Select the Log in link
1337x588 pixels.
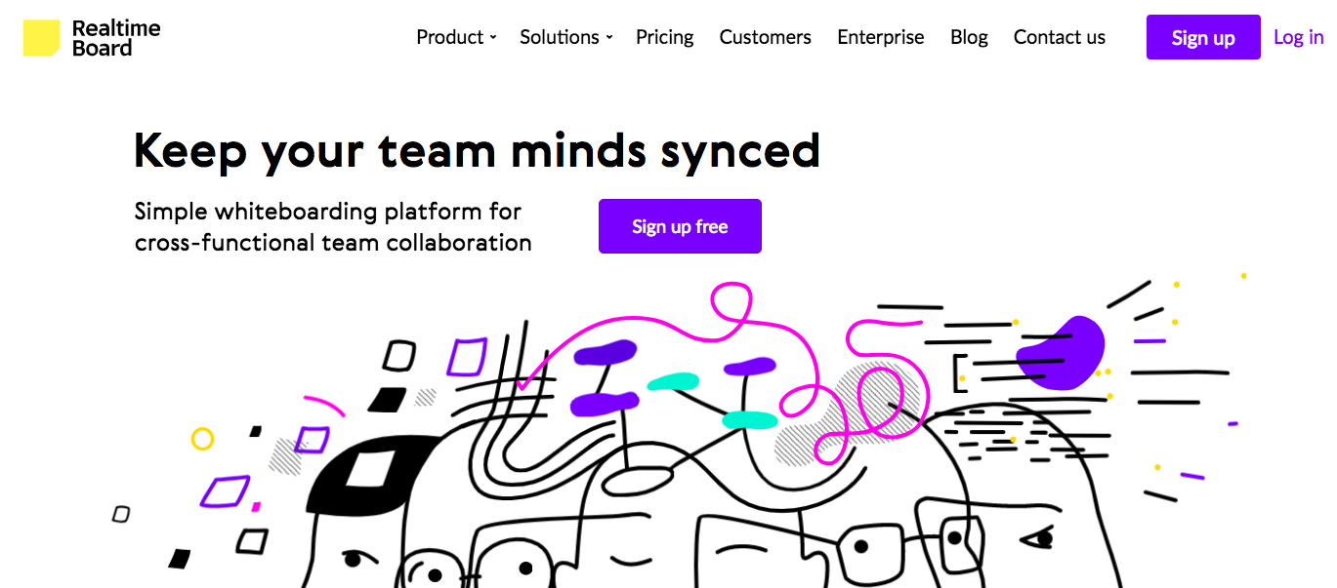tap(1299, 37)
